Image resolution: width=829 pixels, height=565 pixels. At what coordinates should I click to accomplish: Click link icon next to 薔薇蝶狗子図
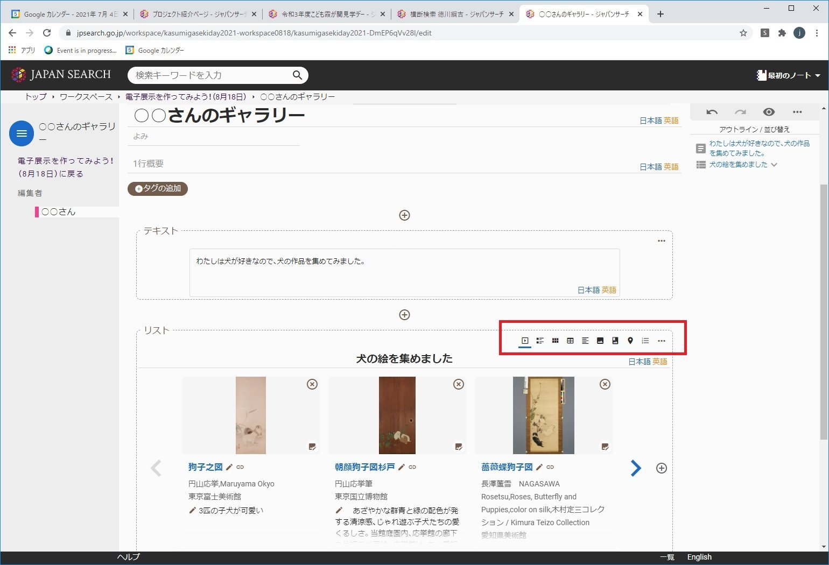pyautogui.click(x=550, y=467)
